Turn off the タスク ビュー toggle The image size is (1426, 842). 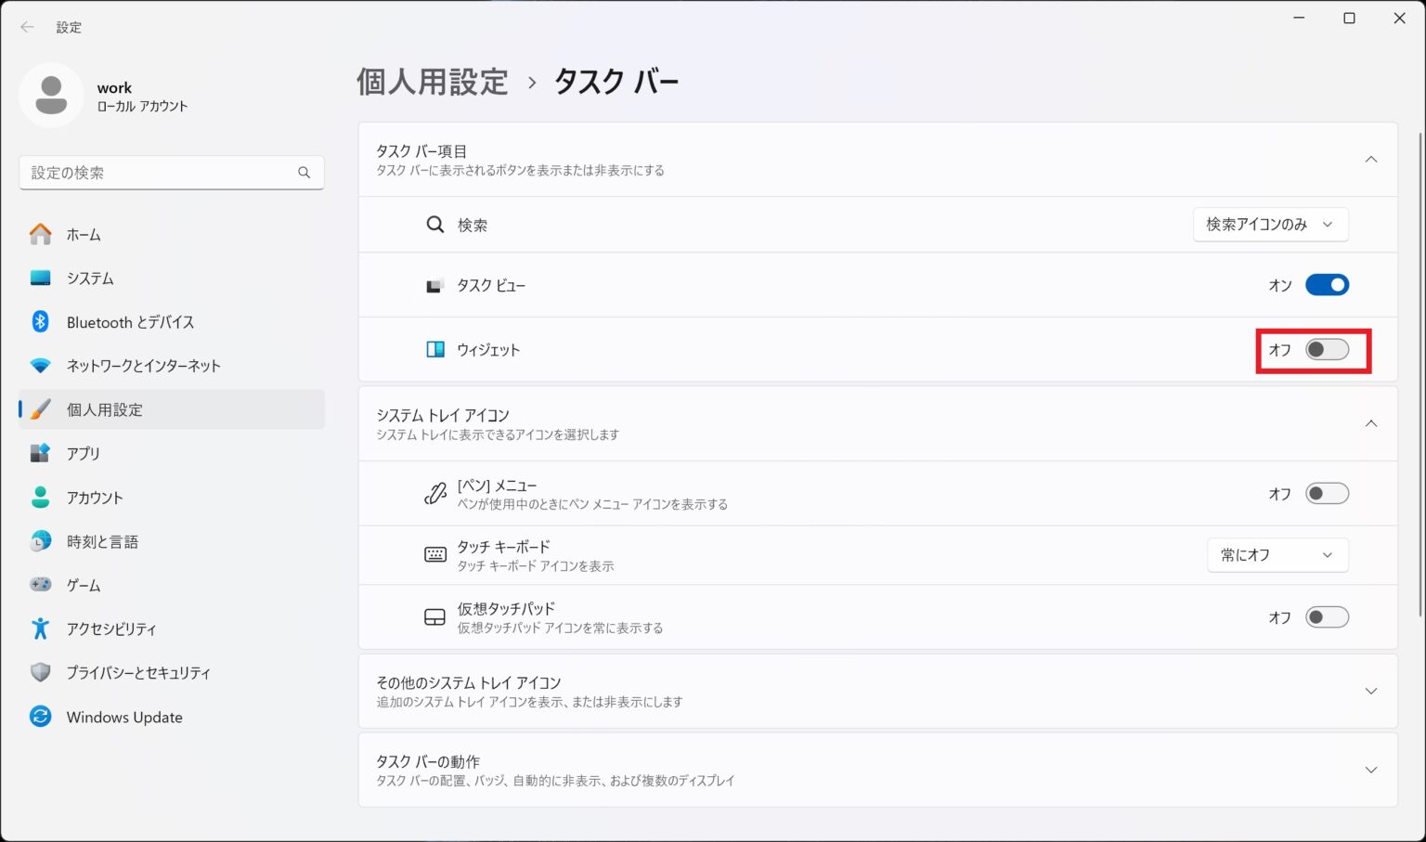pyautogui.click(x=1327, y=285)
